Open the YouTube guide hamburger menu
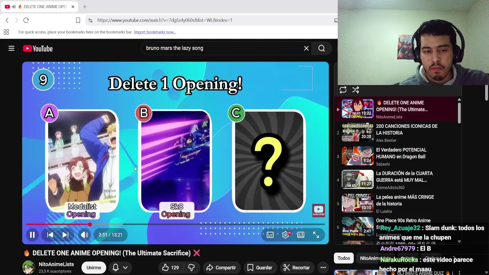489x275 pixels. click(11, 49)
